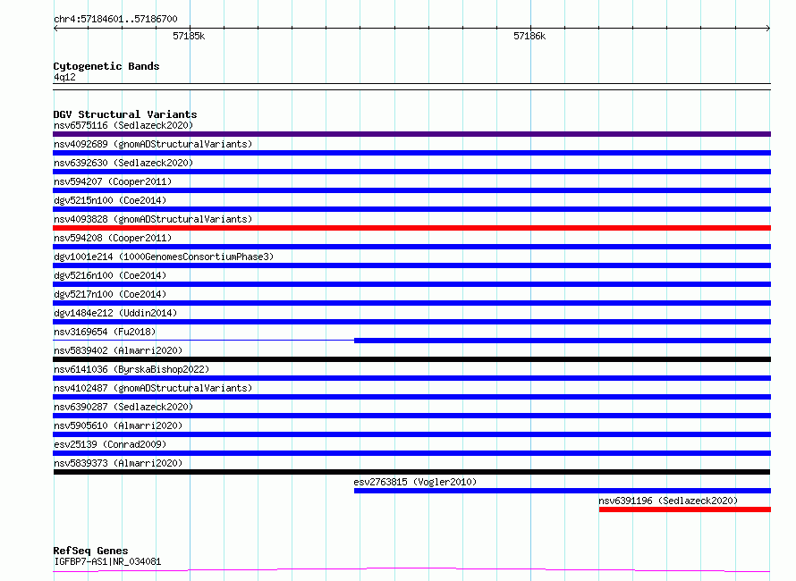Image resolution: width=796 pixels, height=581 pixels.
Task: Select the esv2763815 (Vogler2010) label
Action: [x=415, y=482]
